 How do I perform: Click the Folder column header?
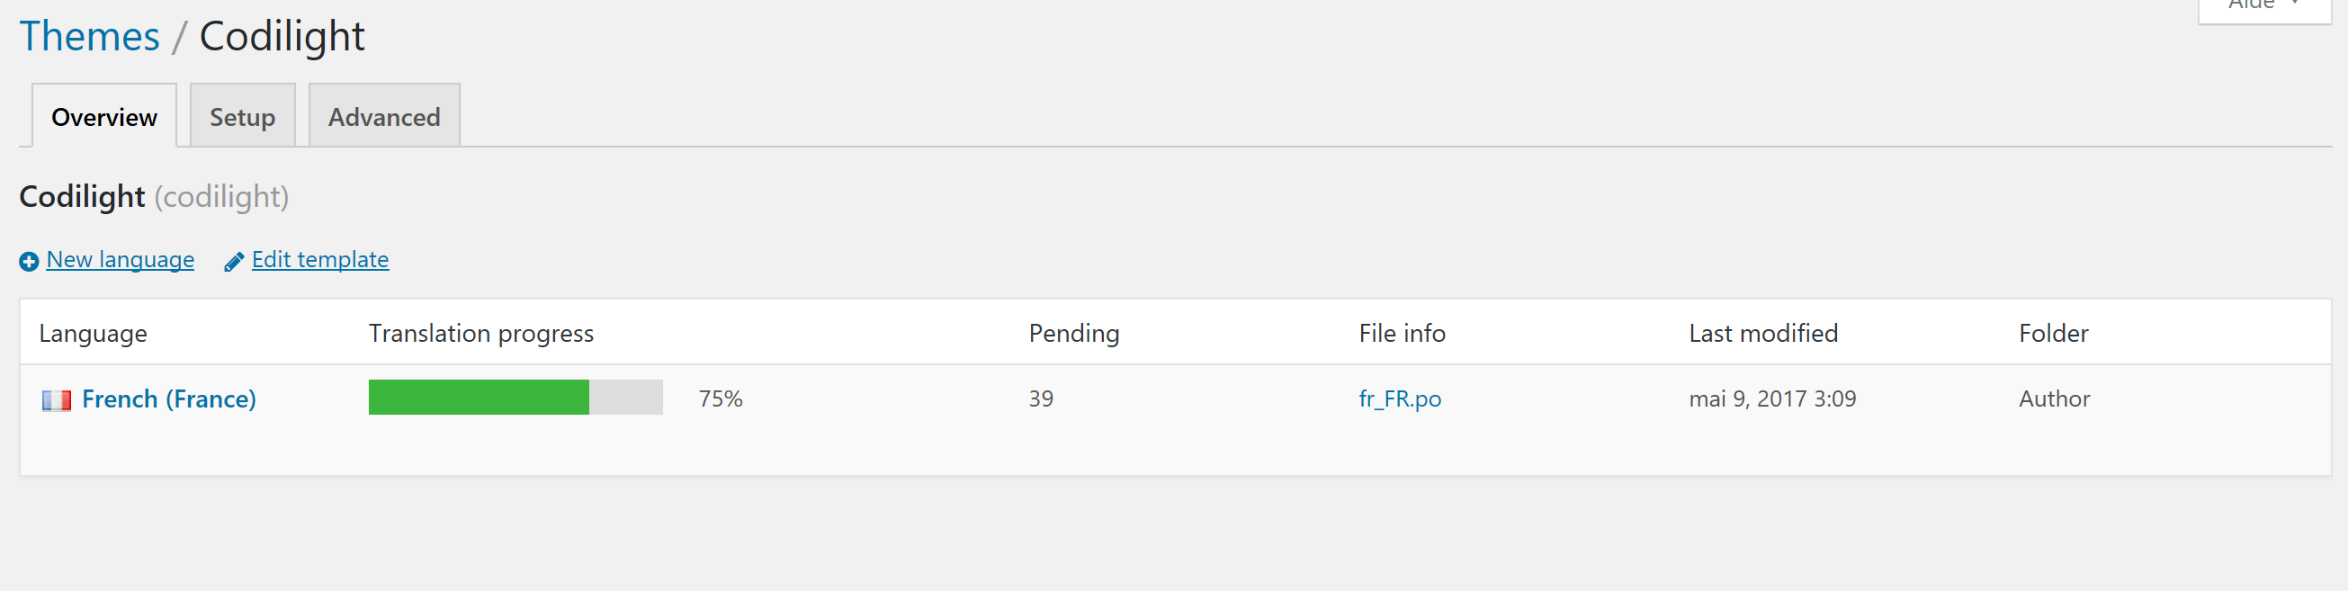click(x=2053, y=334)
